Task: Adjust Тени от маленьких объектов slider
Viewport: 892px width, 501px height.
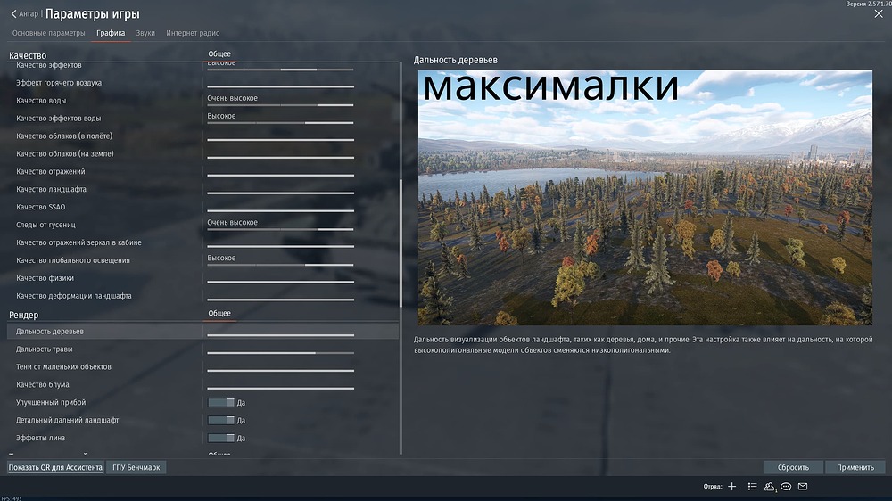Action: click(x=280, y=370)
